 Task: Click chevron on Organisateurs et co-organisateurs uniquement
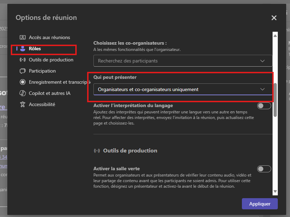[x=263, y=89]
